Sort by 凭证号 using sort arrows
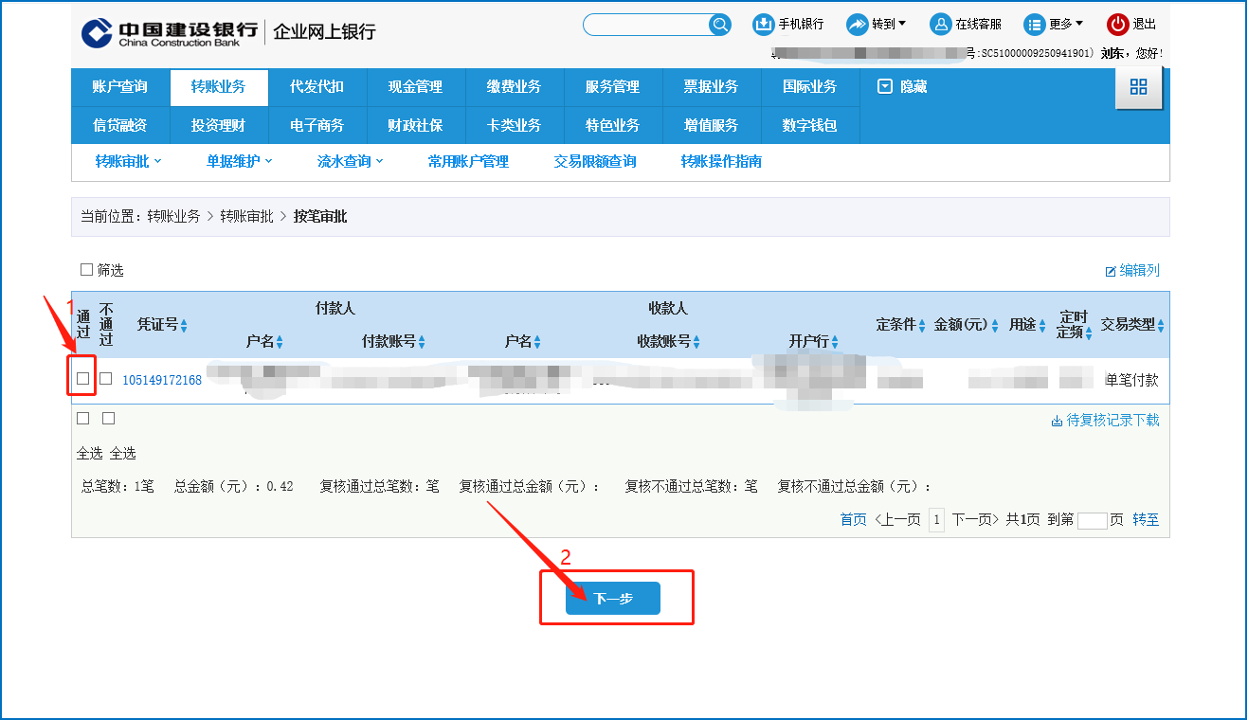1248x720 pixels. [x=184, y=326]
